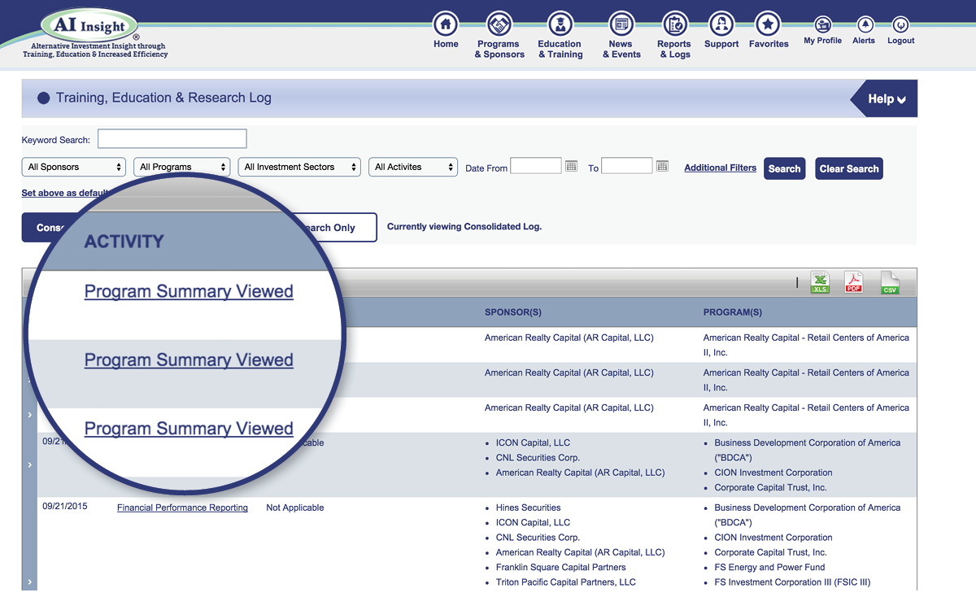Viewport: 976px width, 610px height.
Task: Click Franklin Square Capital Partners entry
Action: pyautogui.click(x=561, y=567)
